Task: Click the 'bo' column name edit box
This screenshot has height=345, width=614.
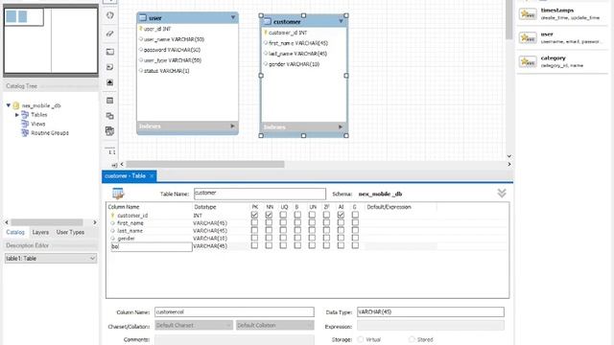Action: (x=152, y=246)
